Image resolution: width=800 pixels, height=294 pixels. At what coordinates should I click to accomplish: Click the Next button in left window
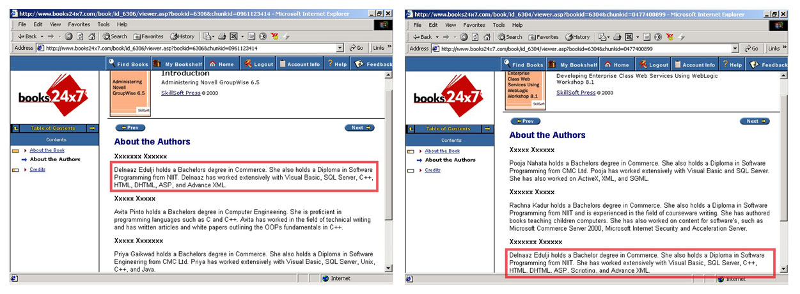pyautogui.click(x=359, y=128)
